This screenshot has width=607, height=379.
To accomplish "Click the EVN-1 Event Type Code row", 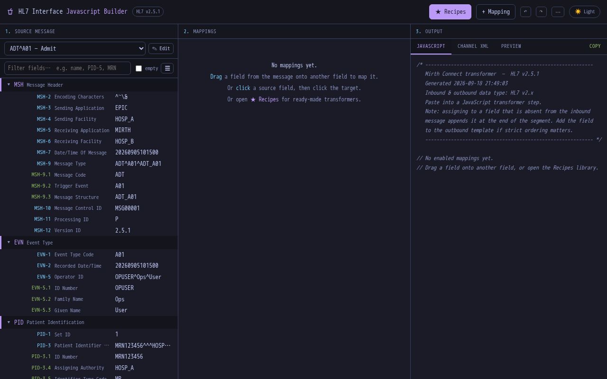I will point(89,254).
